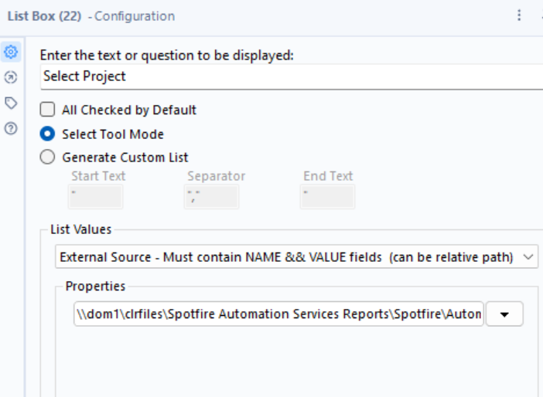
Task: Click the List Box (22) title
Action: point(44,16)
